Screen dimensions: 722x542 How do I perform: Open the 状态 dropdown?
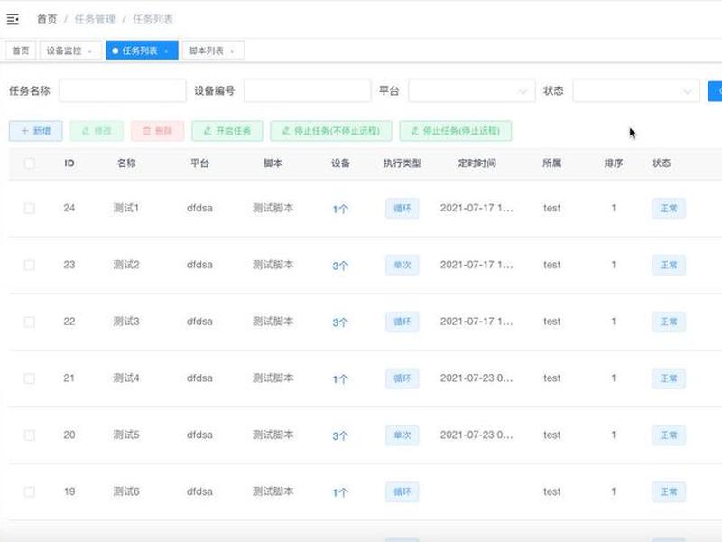[x=636, y=90]
